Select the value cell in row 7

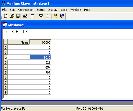point(40,82)
